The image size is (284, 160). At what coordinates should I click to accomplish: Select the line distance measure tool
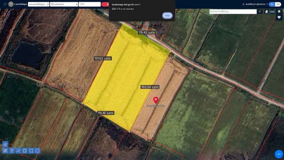pos(18,151)
